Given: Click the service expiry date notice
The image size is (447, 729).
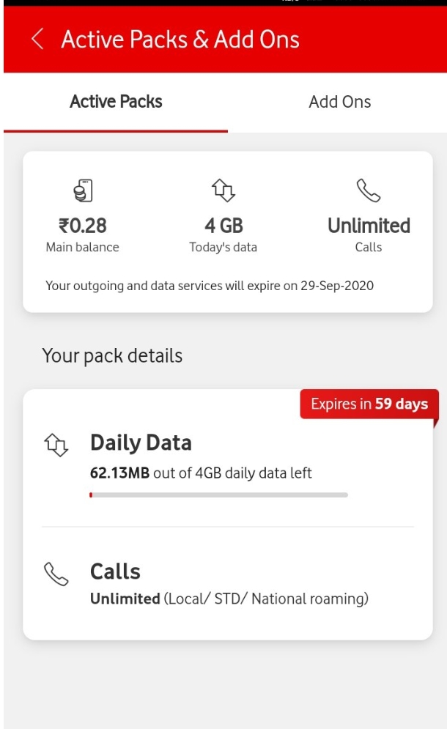Looking at the screenshot, I should pos(210,286).
